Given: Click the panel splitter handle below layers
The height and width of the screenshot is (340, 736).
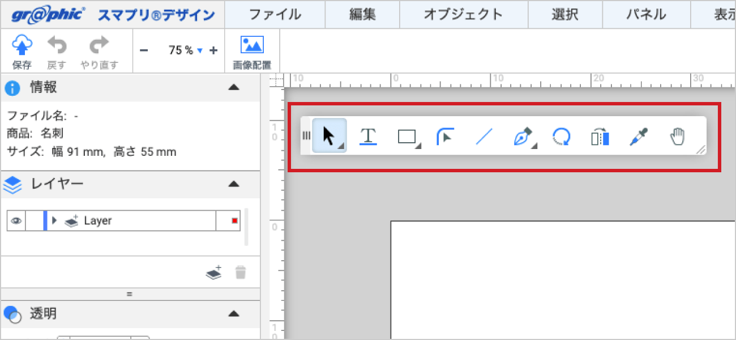Looking at the screenshot, I should pos(130,294).
